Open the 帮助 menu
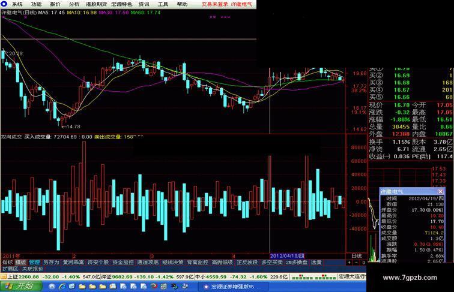Screen dimensions: 454x292 click(x=182, y=4)
